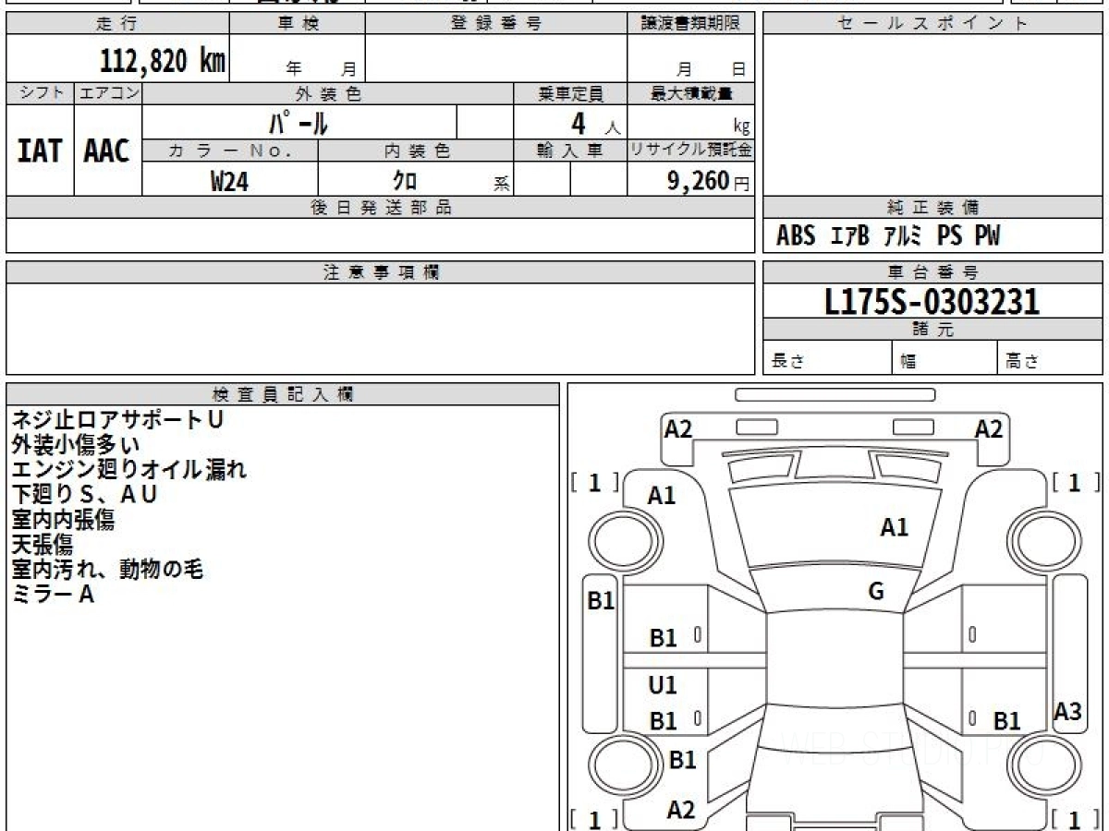Click the note 外装小傷多い
The height and width of the screenshot is (831, 1109).
coord(76,445)
